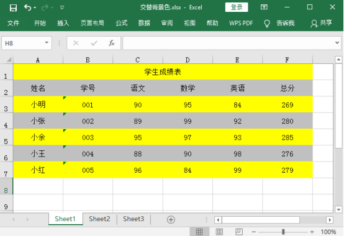Image resolution: width=344 pixels, height=236 pixels.
Task: Click the horizontal scrollbar thumb
Action: [x=261, y=220]
